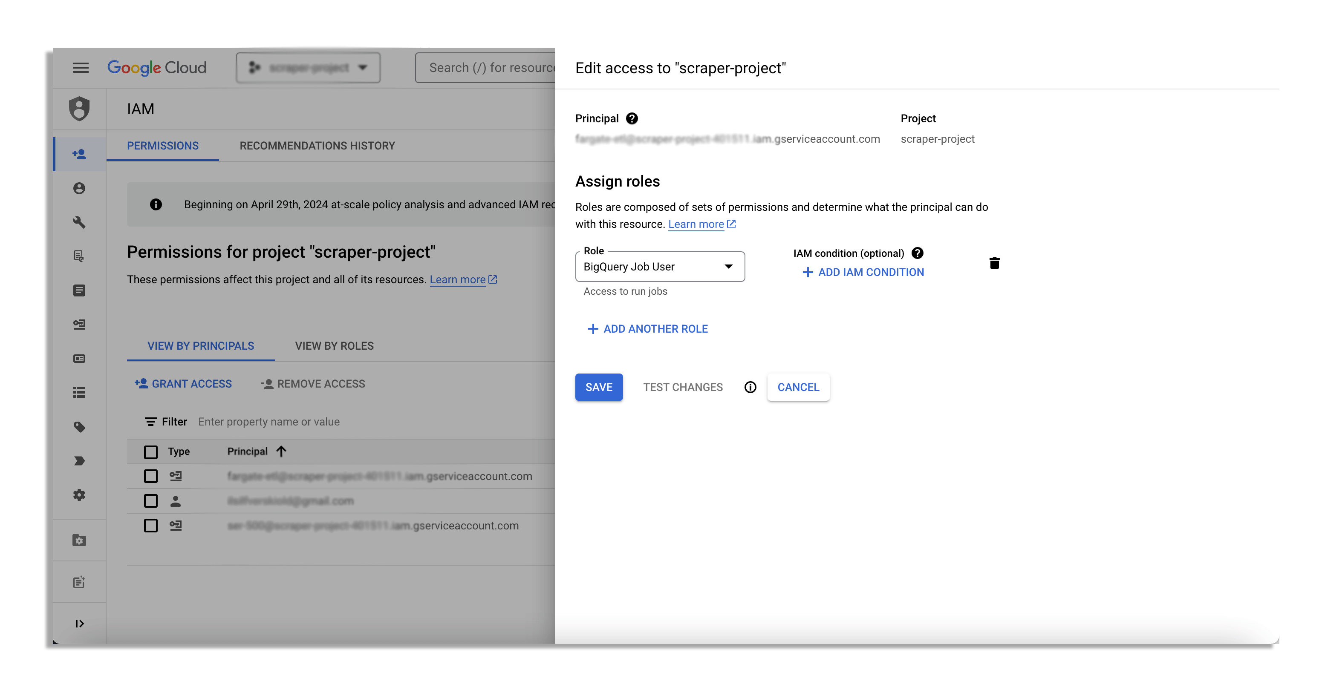
Task: Open the scraper-project project selector
Action: click(x=308, y=68)
